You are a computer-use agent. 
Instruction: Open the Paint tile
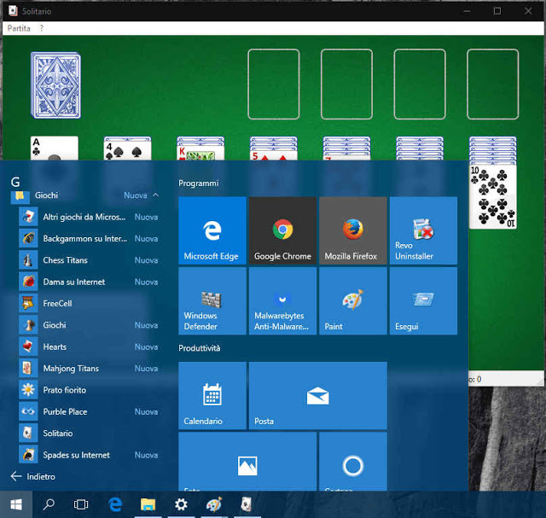click(x=353, y=301)
